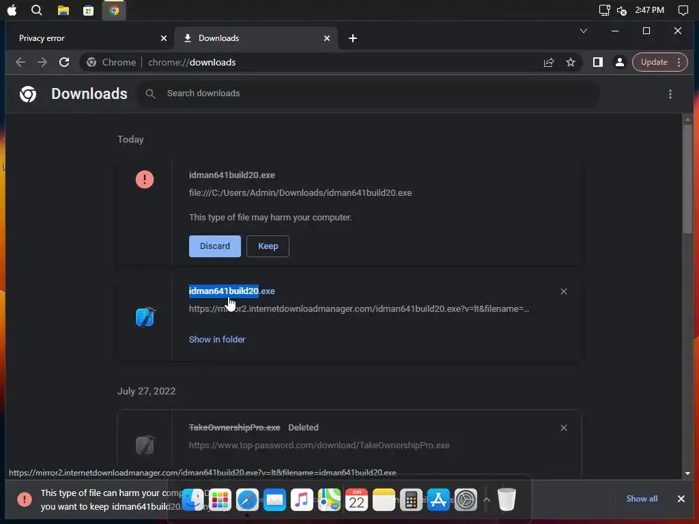Viewport: 699px width, 524px height.
Task: Click the download shelf warning icon
Action: click(25, 499)
